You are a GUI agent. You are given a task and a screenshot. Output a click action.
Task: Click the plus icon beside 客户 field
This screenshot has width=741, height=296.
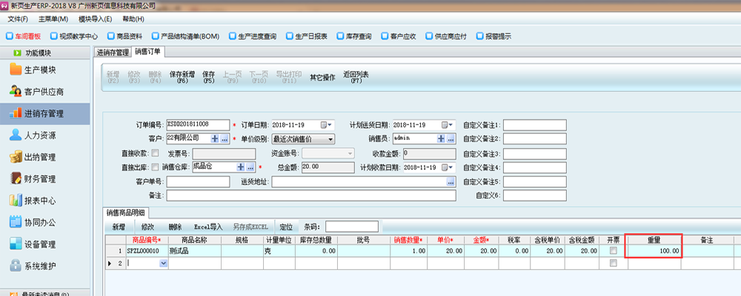tap(215, 138)
